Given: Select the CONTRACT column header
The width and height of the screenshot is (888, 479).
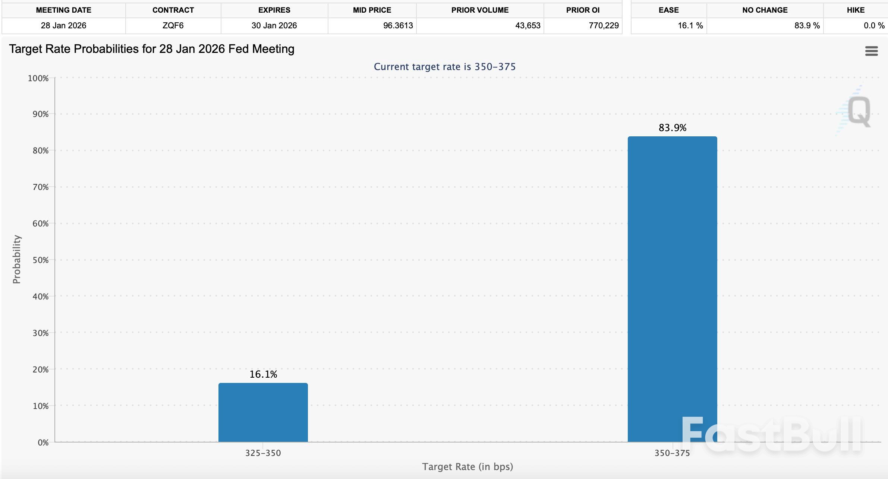Looking at the screenshot, I should pyautogui.click(x=173, y=10).
